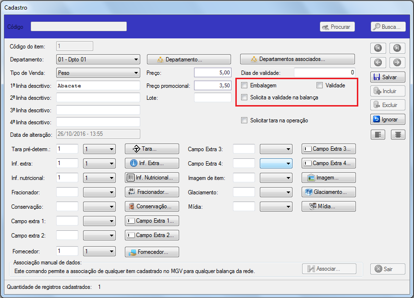Enable the Embalagem checkbox

coord(244,85)
